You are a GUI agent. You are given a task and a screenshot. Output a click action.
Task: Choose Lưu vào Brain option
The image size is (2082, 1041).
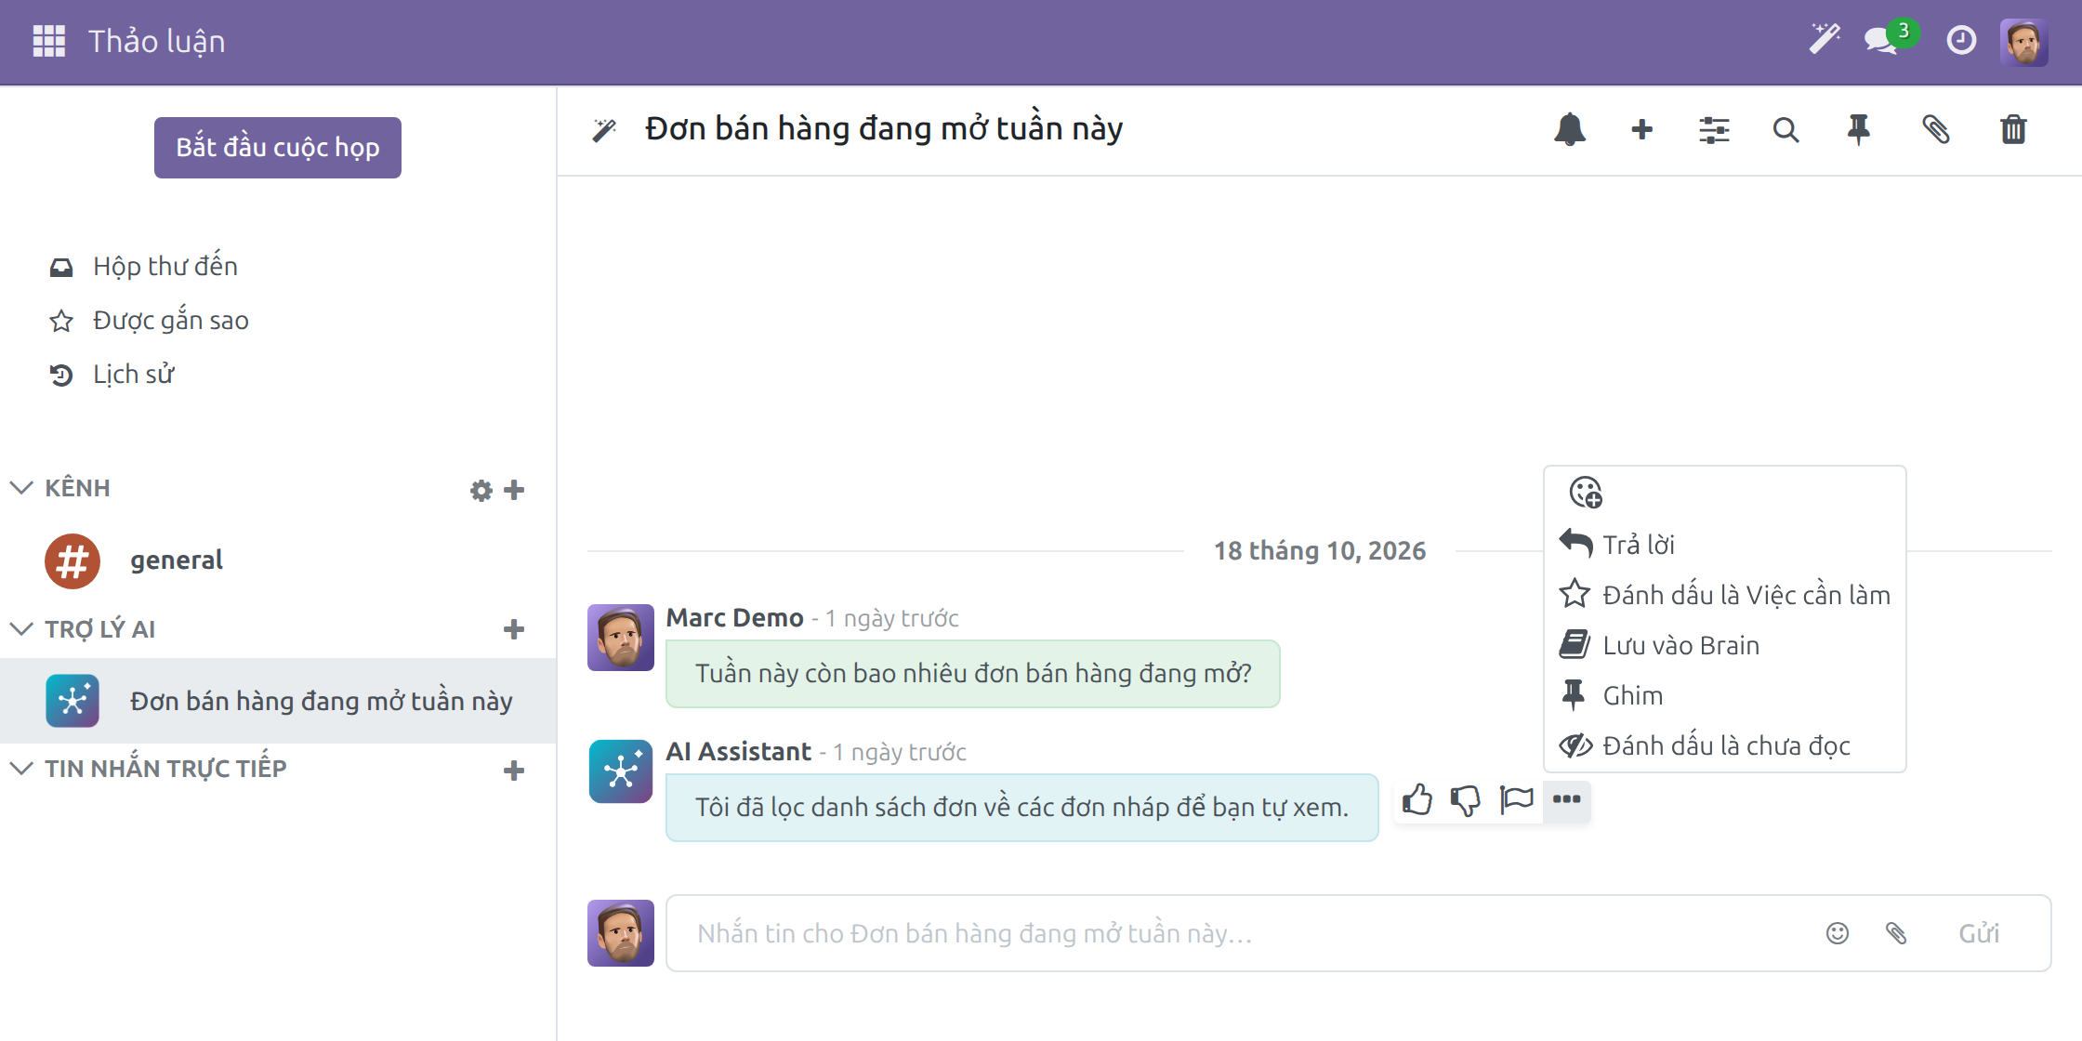pyautogui.click(x=1725, y=645)
